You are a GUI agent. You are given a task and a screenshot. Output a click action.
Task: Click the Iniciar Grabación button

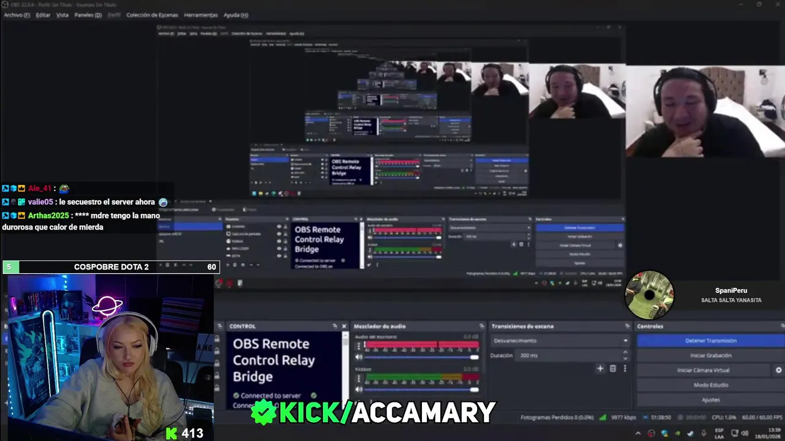pos(711,355)
